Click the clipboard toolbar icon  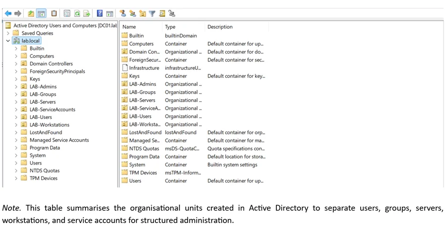(x=54, y=13)
